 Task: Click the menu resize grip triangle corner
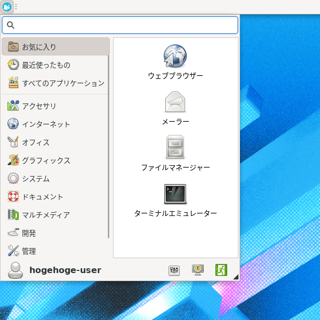(236, 277)
